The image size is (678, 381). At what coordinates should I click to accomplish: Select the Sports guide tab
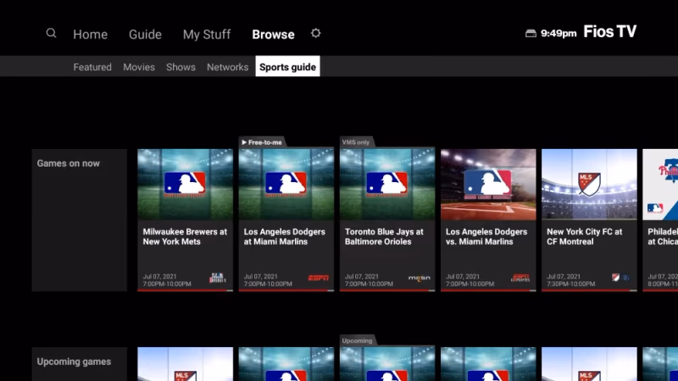click(x=287, y=67)
